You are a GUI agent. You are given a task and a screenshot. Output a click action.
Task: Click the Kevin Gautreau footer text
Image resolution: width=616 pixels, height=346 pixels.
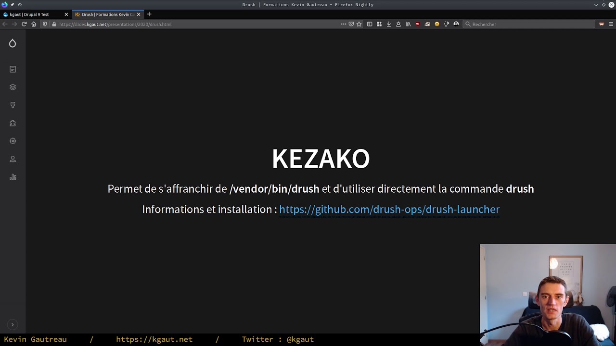(35, 339)
